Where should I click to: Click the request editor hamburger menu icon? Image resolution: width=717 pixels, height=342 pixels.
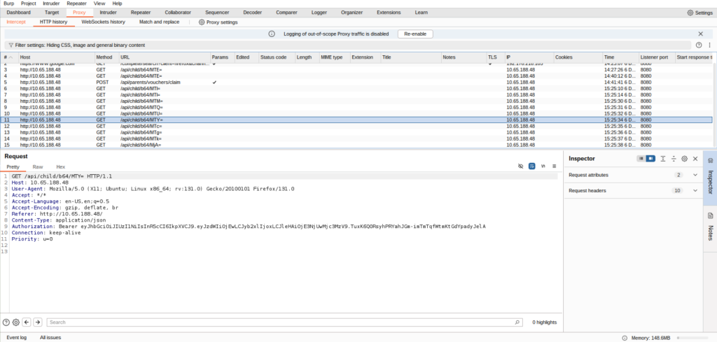coord(554,166)
